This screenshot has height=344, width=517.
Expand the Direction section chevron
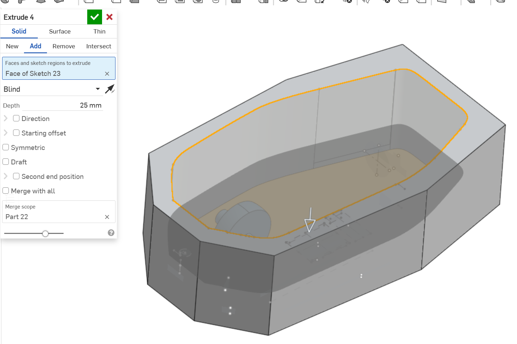click(6, 119)
